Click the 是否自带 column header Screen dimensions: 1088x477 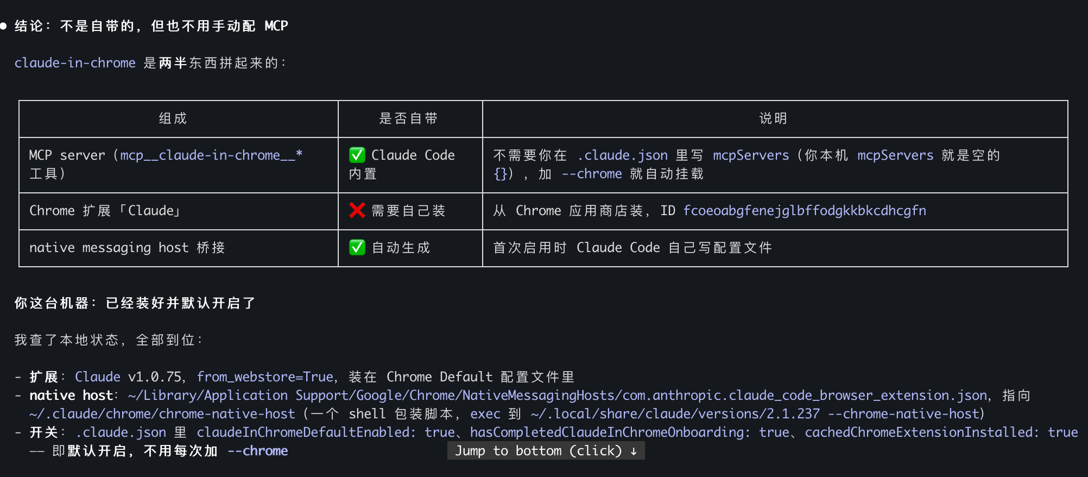[x=408, y=118]
